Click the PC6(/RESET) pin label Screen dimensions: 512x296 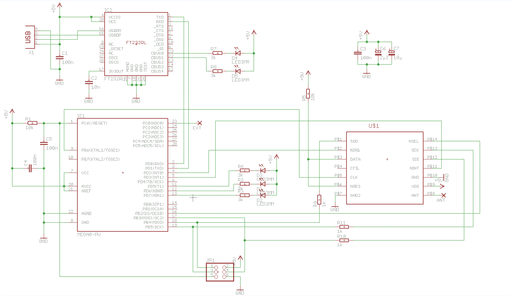(95, 123)
